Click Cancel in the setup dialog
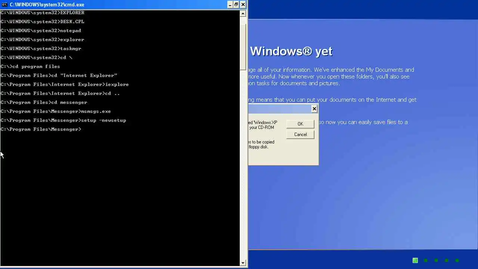Screen dimensions: 478x269 (300, 134)
